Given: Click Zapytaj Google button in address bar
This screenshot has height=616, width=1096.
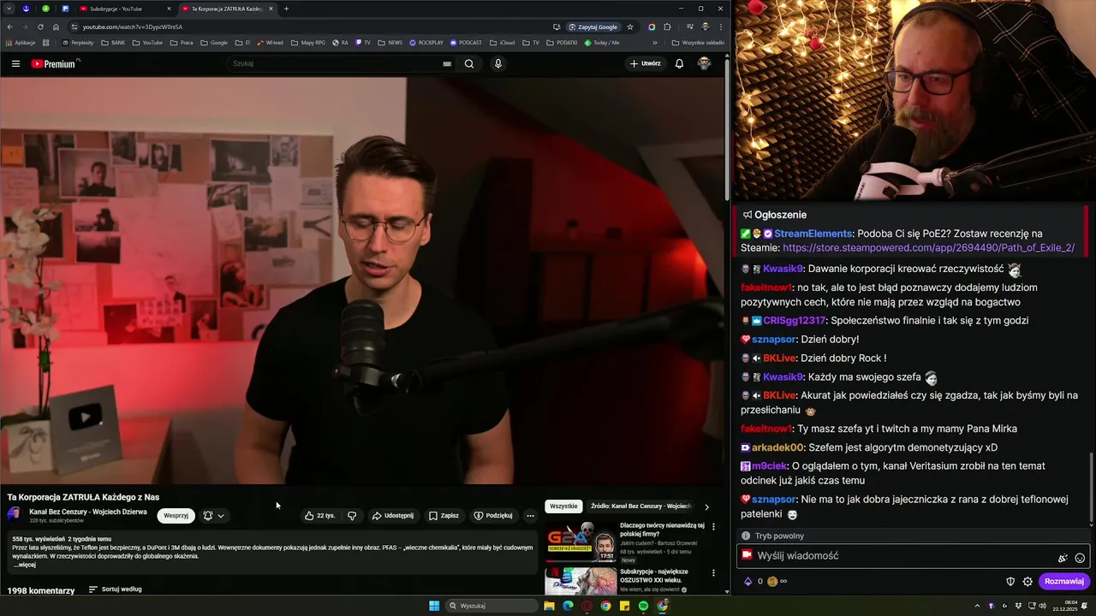Looking at the screenshot, I should 593,27.
